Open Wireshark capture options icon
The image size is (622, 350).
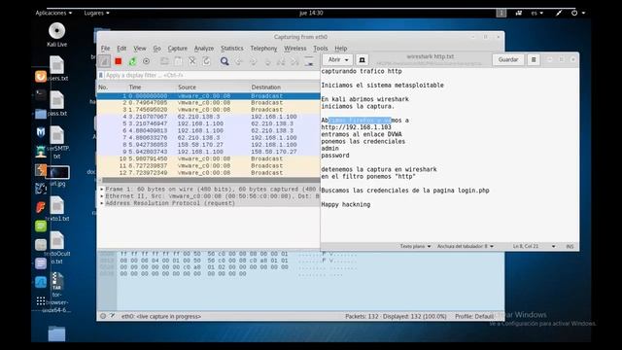coord(147,61)
